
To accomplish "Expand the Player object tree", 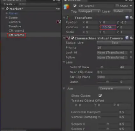I will (7, 13).
